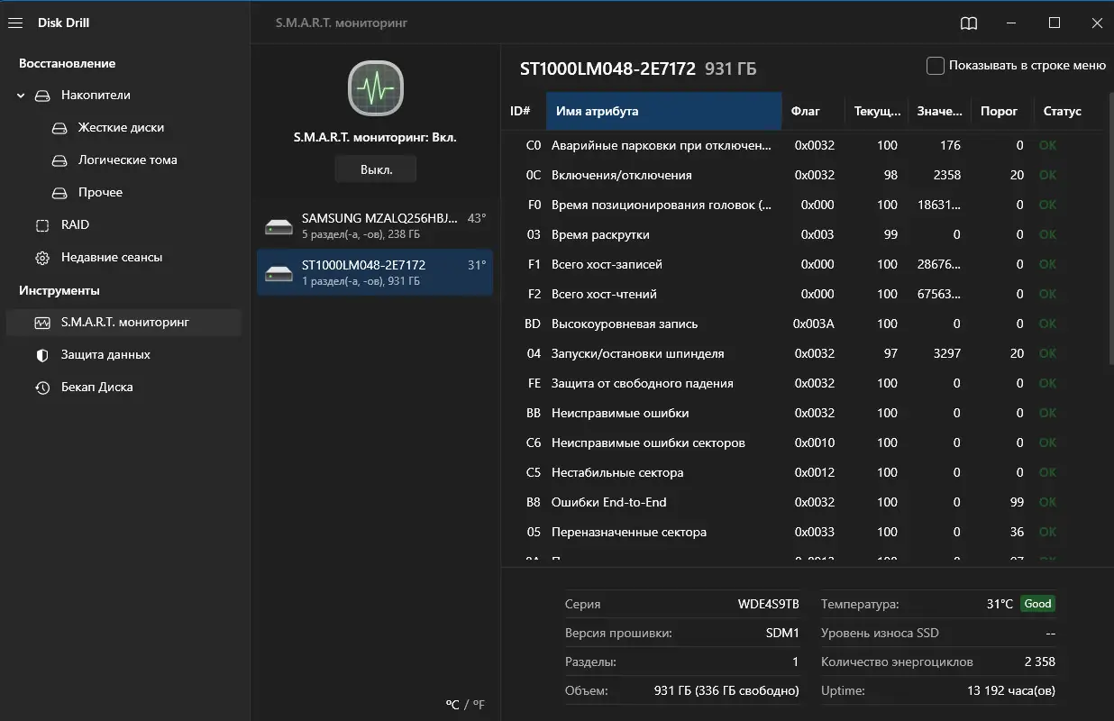Image resolution: width=1114 pixels, height=721 pixels.
Task: Collapse the Накопители tree chevron
Action: coord(21,96)
